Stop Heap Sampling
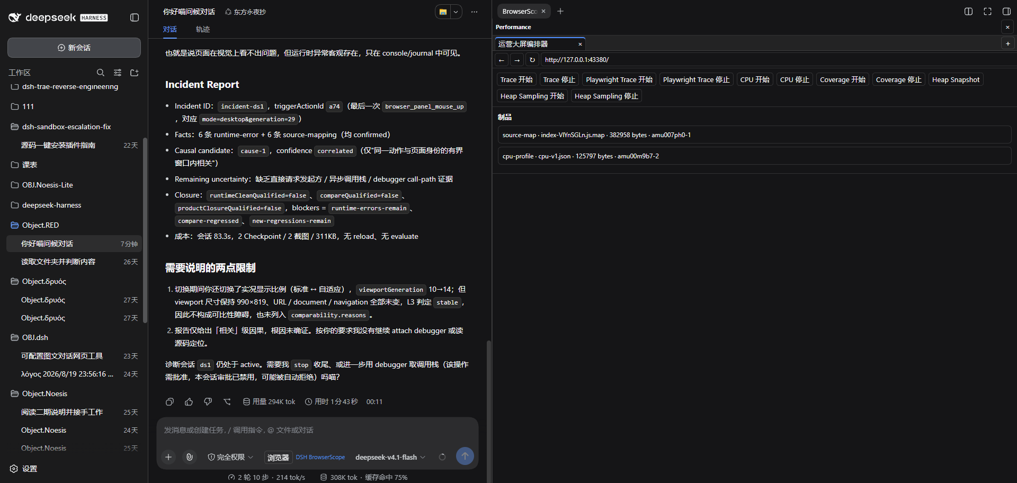 (x=606, y=96)
